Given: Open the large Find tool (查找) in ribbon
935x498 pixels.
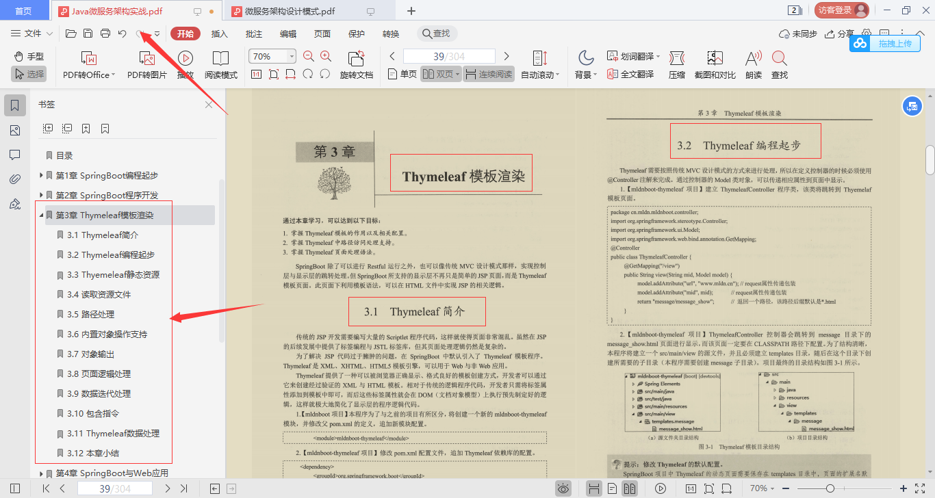Looking at the screenshot, I should 780,65.
